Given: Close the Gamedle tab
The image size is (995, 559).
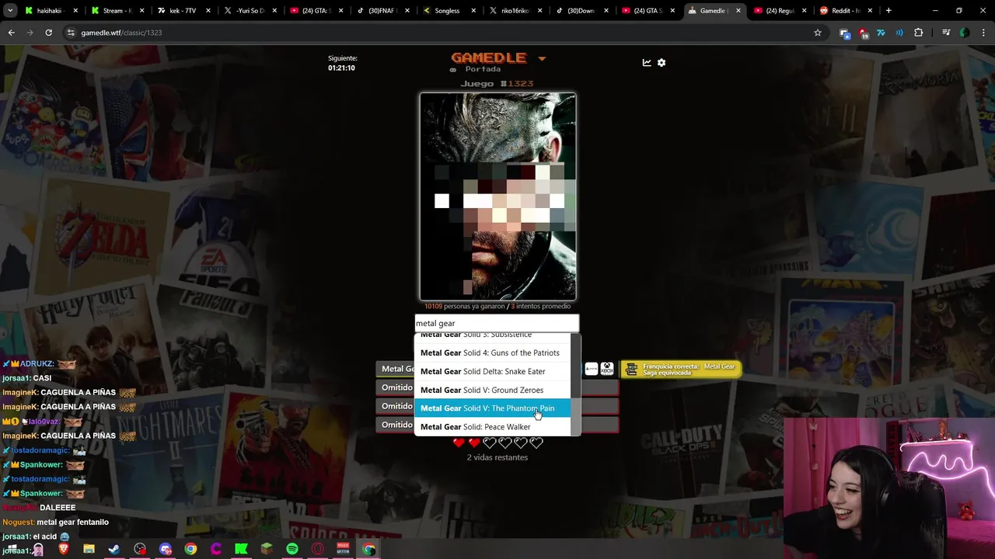Looking at the screenshot, I should (x=738, y=11).
